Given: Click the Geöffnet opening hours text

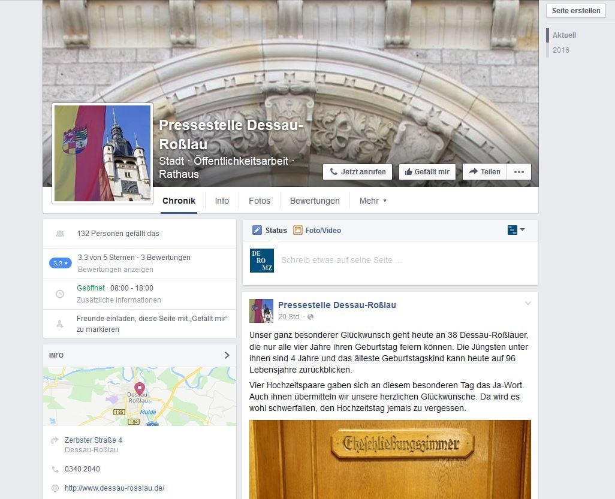Looking at the screenshot, I should point(115,288).
